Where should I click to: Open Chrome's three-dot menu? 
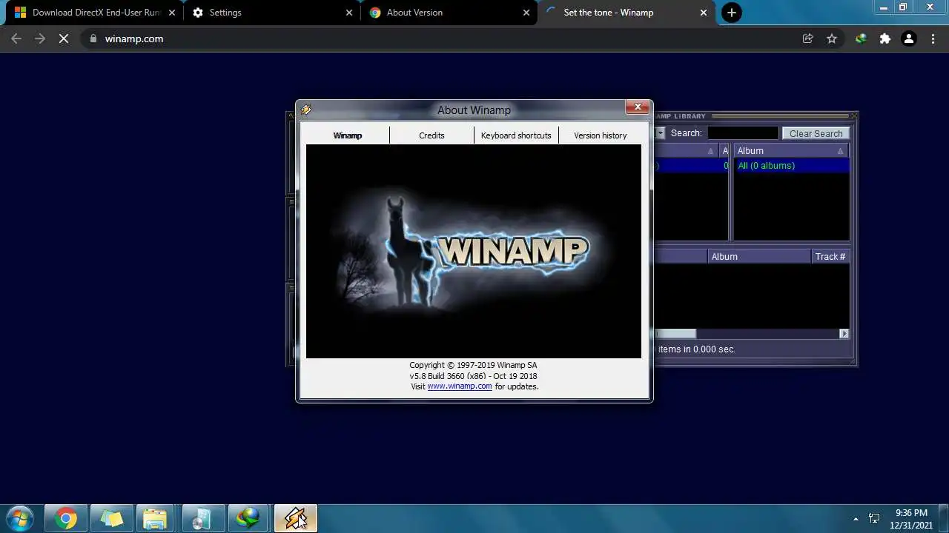(933, 38)
